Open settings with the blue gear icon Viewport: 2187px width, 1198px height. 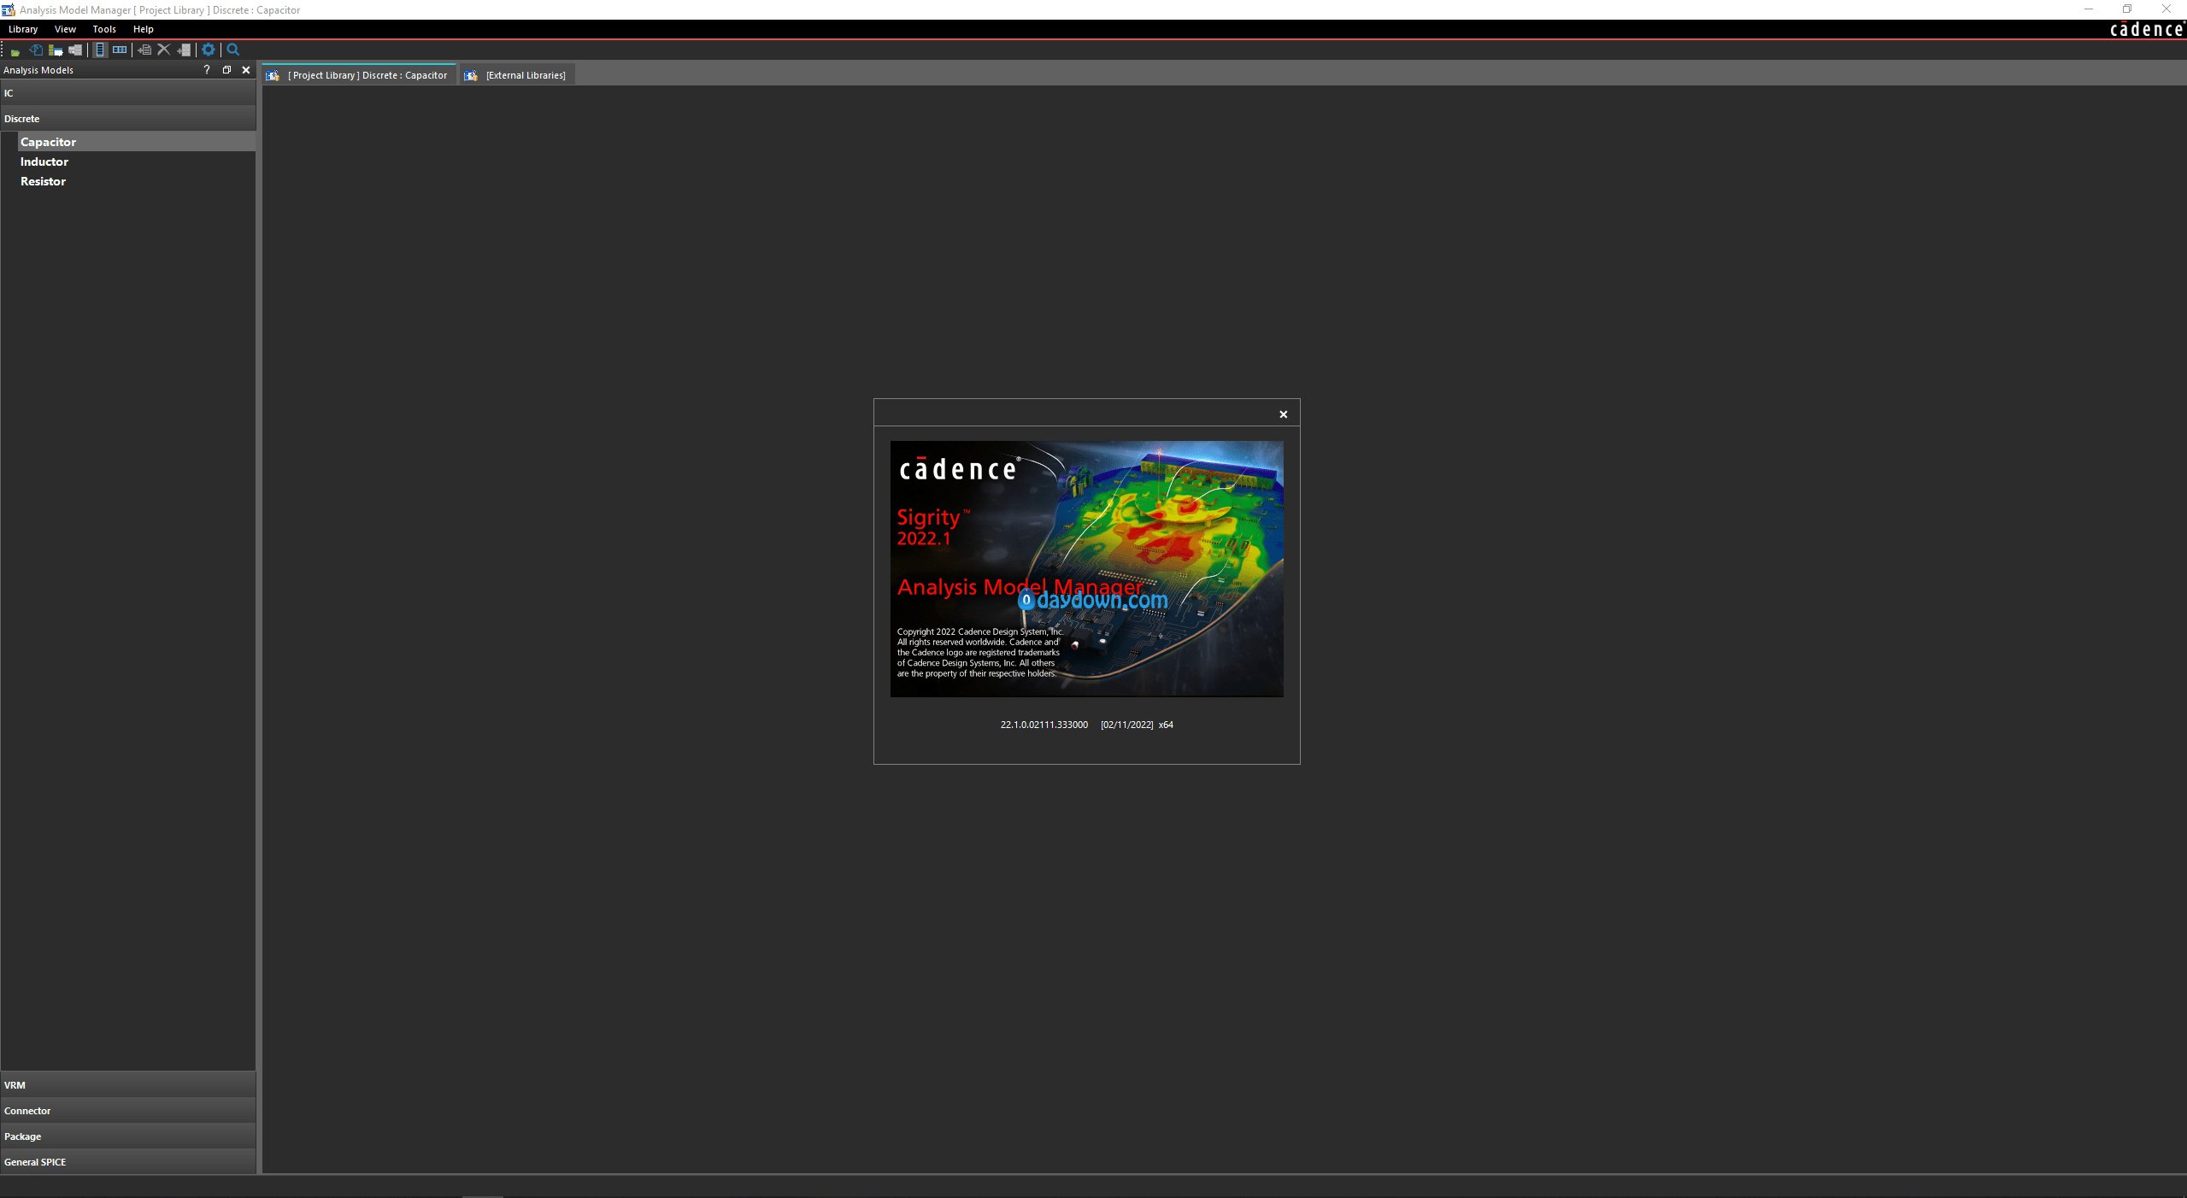[209, 50]
